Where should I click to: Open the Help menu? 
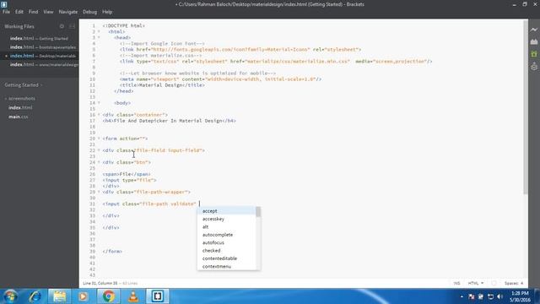(x=107, y=12)
